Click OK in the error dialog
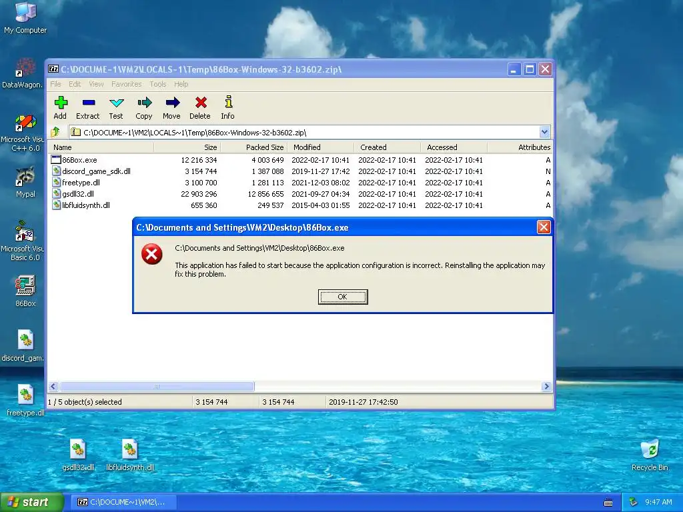683x512 pixels. pyautogui.click(x=343, y=297)
